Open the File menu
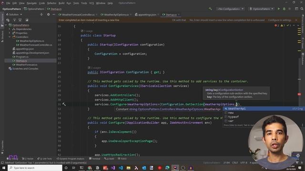The image size is (305, 171). (8, 3)
